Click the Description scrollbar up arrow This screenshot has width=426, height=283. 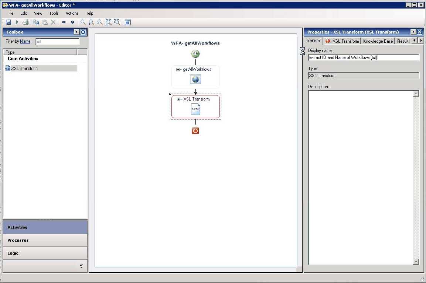[416, 94]
